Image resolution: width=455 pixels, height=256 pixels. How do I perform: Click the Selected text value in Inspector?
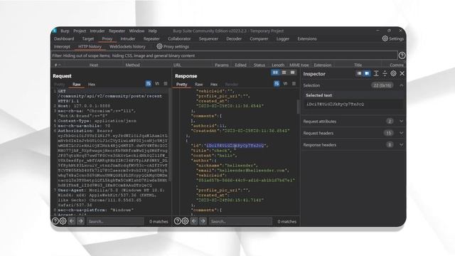point(335,104)
